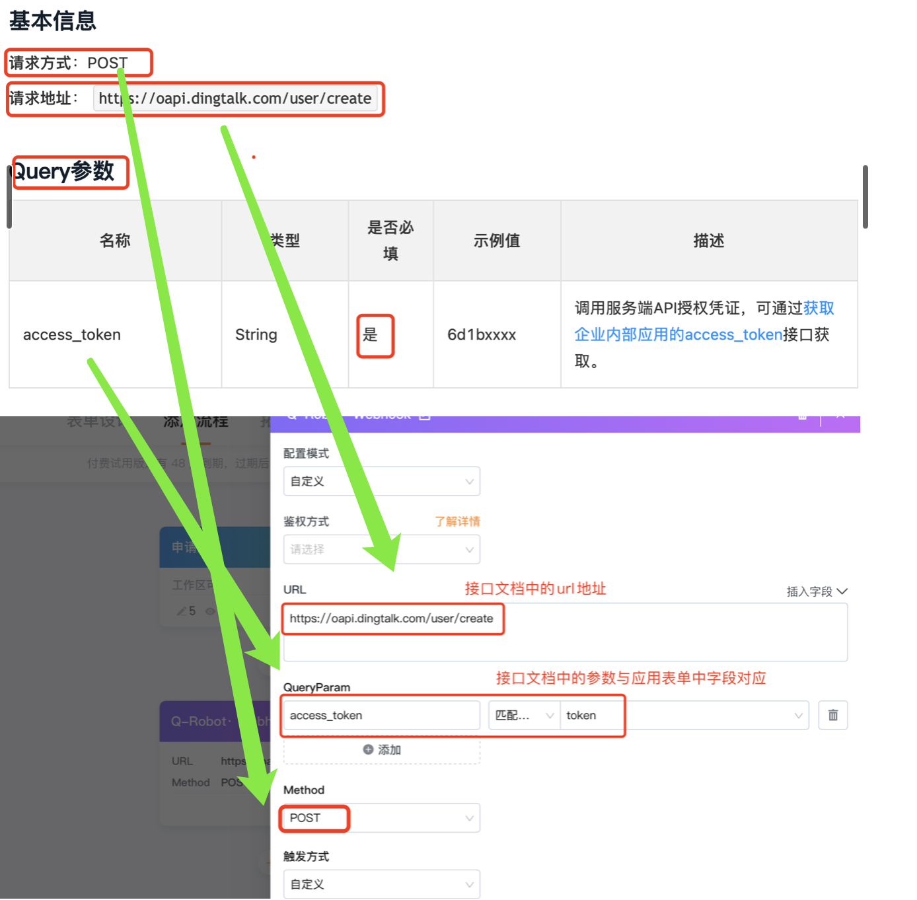Click the 描述 column header
Screen dimensions: 917x900
tap(709, 241)
